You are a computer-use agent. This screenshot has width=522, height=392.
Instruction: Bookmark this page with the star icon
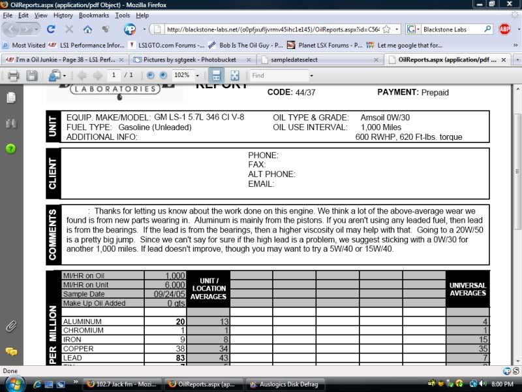coord(386,29)
